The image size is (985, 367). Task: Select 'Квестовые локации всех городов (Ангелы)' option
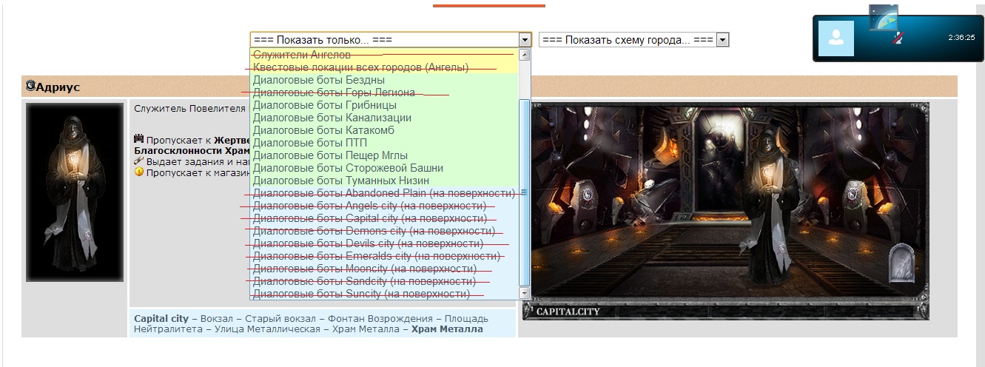pos(386,67)
